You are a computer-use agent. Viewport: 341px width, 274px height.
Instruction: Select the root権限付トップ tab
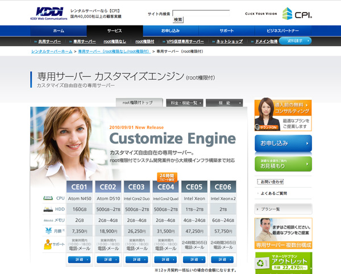click(x=139, y=102)
